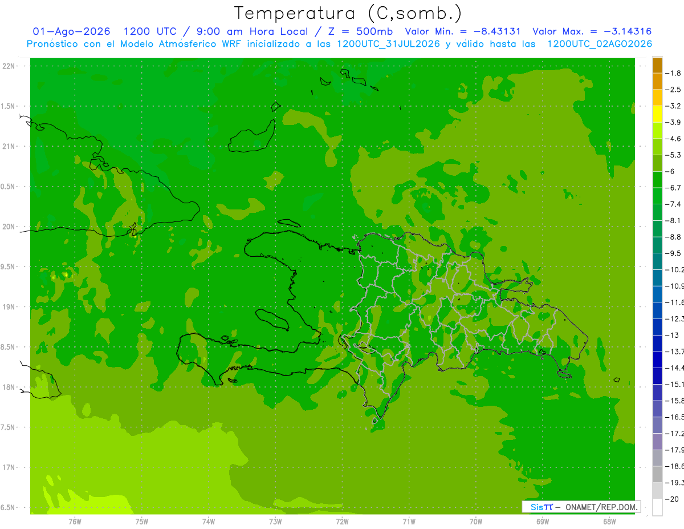Click the '-6.7' colorbar label
Viewport: 684px width, 529px height.
[x=674, y=188]
